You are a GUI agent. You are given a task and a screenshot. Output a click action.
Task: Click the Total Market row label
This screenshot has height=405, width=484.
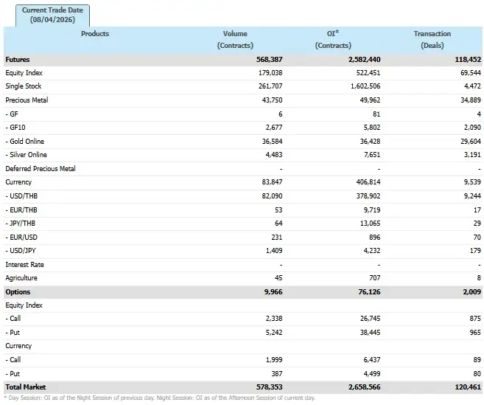pyautogui.click(x=25, y=387)
